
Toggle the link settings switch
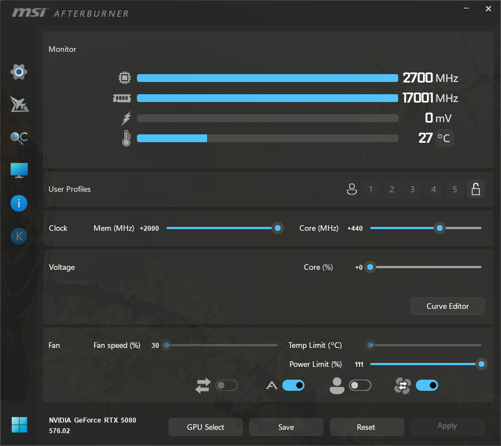[227, 385]
